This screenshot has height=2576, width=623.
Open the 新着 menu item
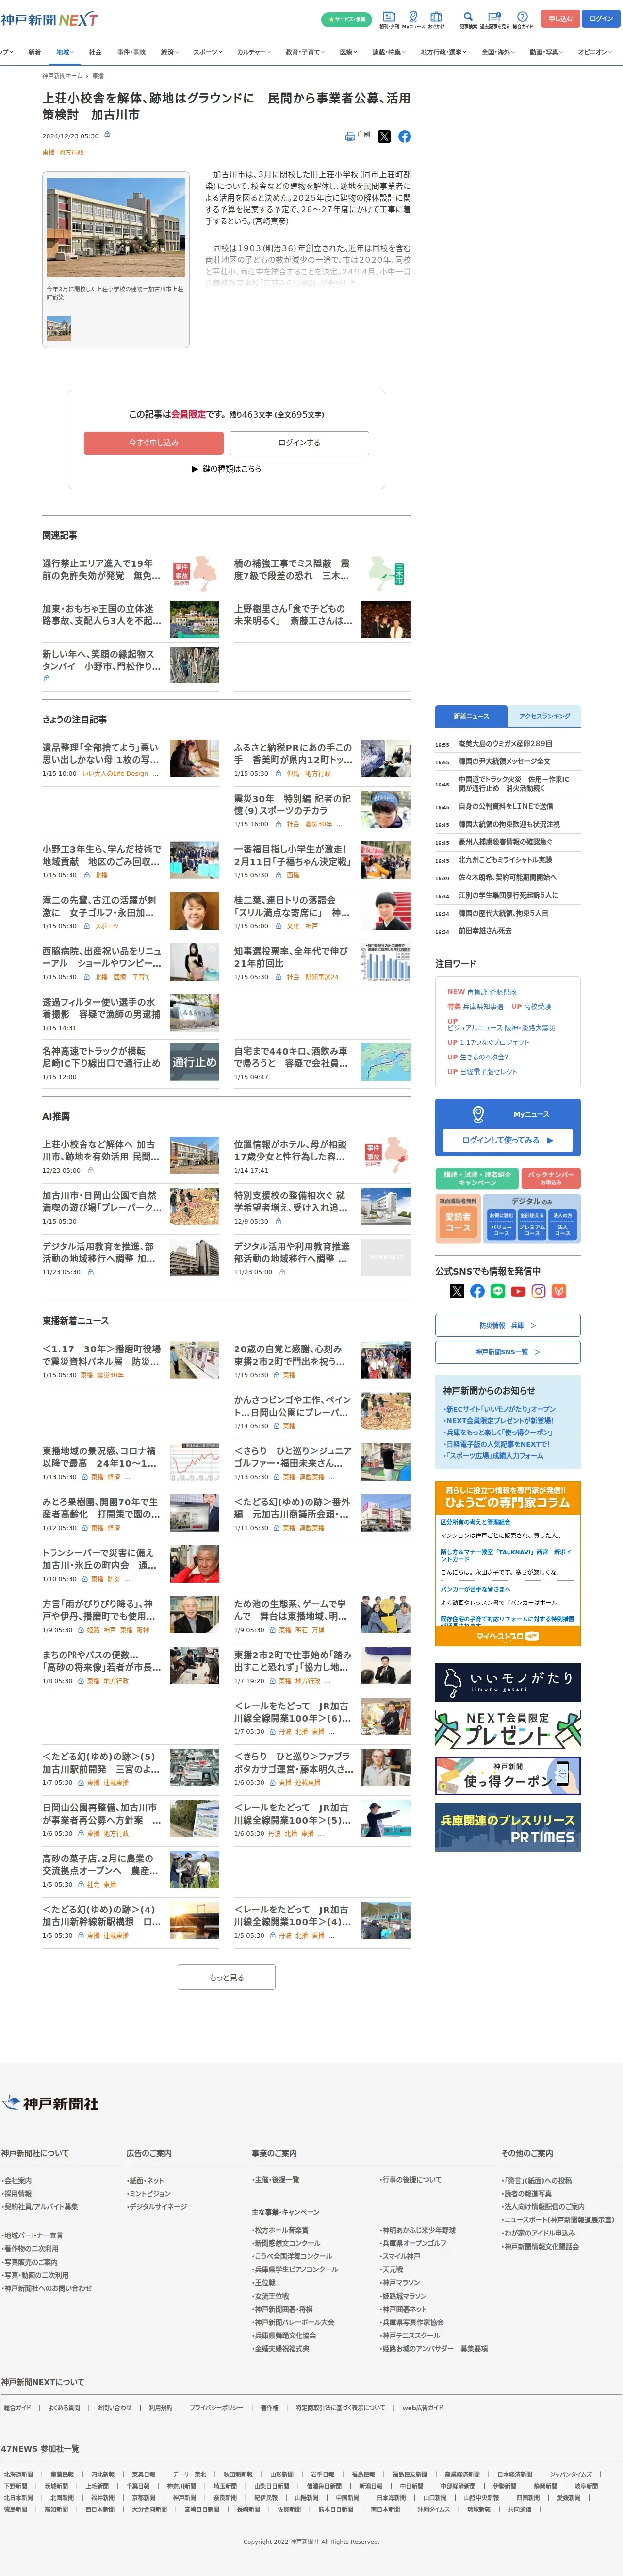coord(34,52)
